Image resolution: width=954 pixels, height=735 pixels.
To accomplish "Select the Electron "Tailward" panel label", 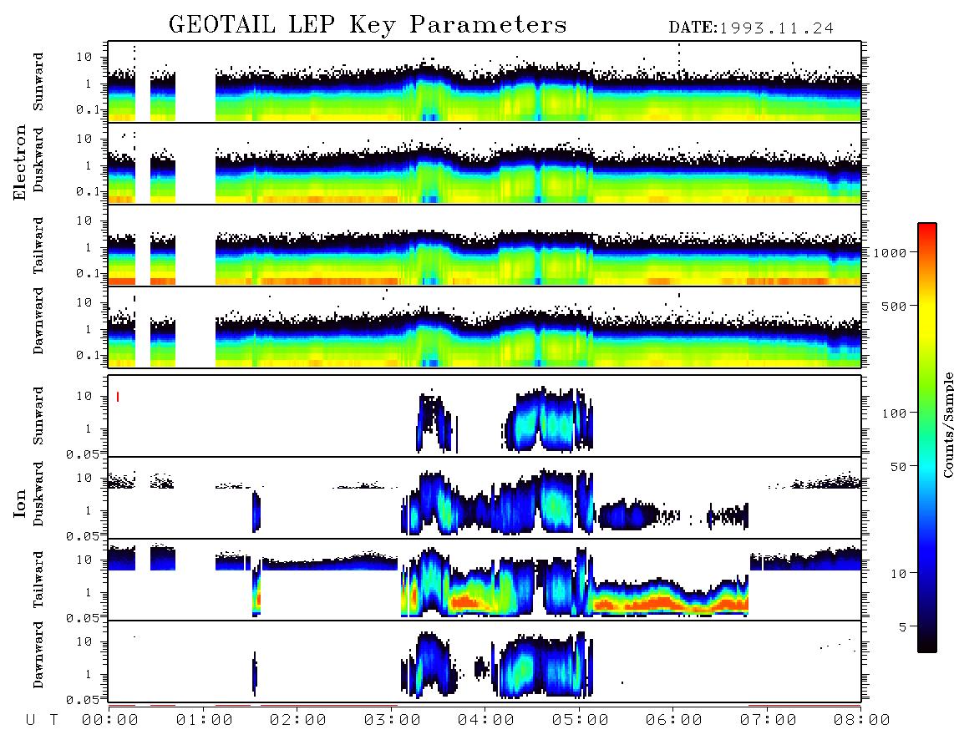I will tap(38, 245).
